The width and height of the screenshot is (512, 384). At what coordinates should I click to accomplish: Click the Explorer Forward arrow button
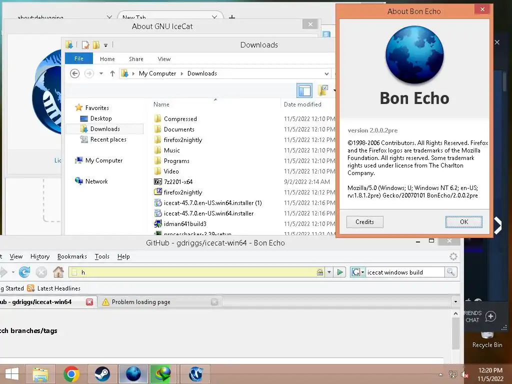(x=89, y=73)
